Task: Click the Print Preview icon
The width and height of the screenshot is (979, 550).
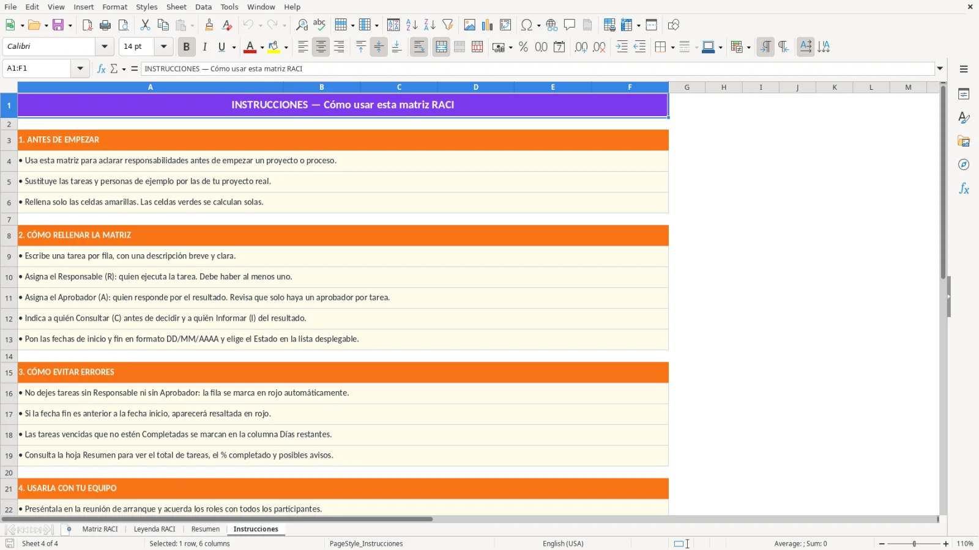Action: 124,25
